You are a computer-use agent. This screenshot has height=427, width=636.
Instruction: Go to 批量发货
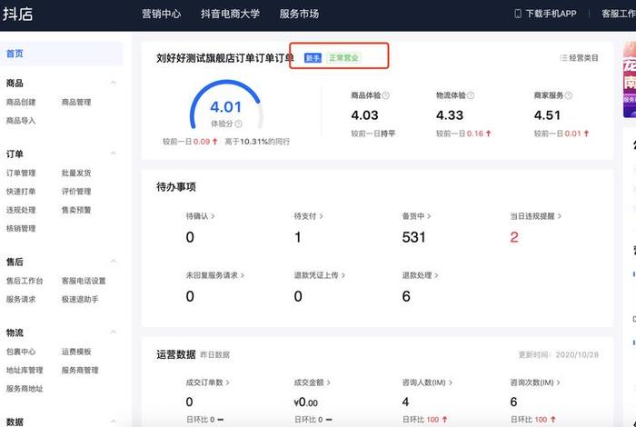point(76,173)
